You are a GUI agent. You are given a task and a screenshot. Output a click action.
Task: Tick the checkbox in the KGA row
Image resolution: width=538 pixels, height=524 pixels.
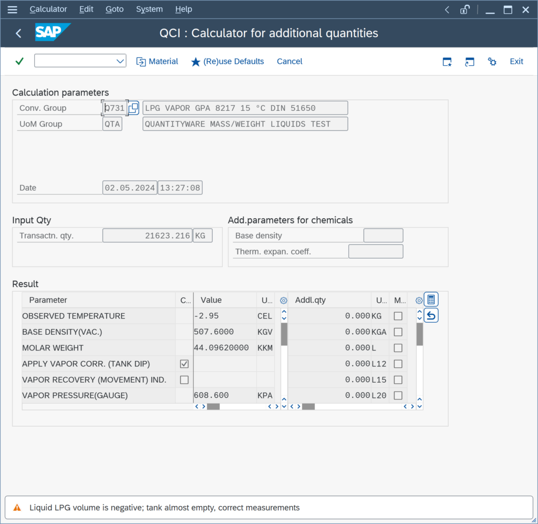click(398, 332)
